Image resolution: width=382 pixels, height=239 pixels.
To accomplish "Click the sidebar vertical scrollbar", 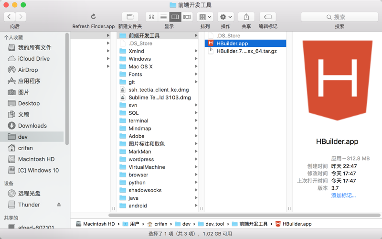I will [67, 89].
